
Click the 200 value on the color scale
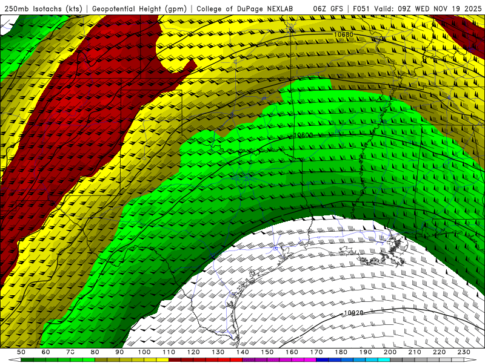[390, 352]
